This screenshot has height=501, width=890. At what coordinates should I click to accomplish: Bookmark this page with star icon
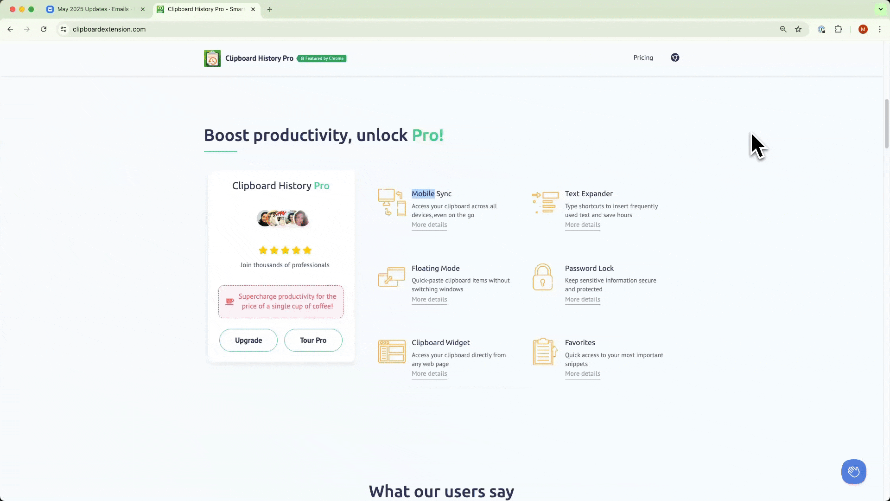pyautogui.click(x=798, y=29)
